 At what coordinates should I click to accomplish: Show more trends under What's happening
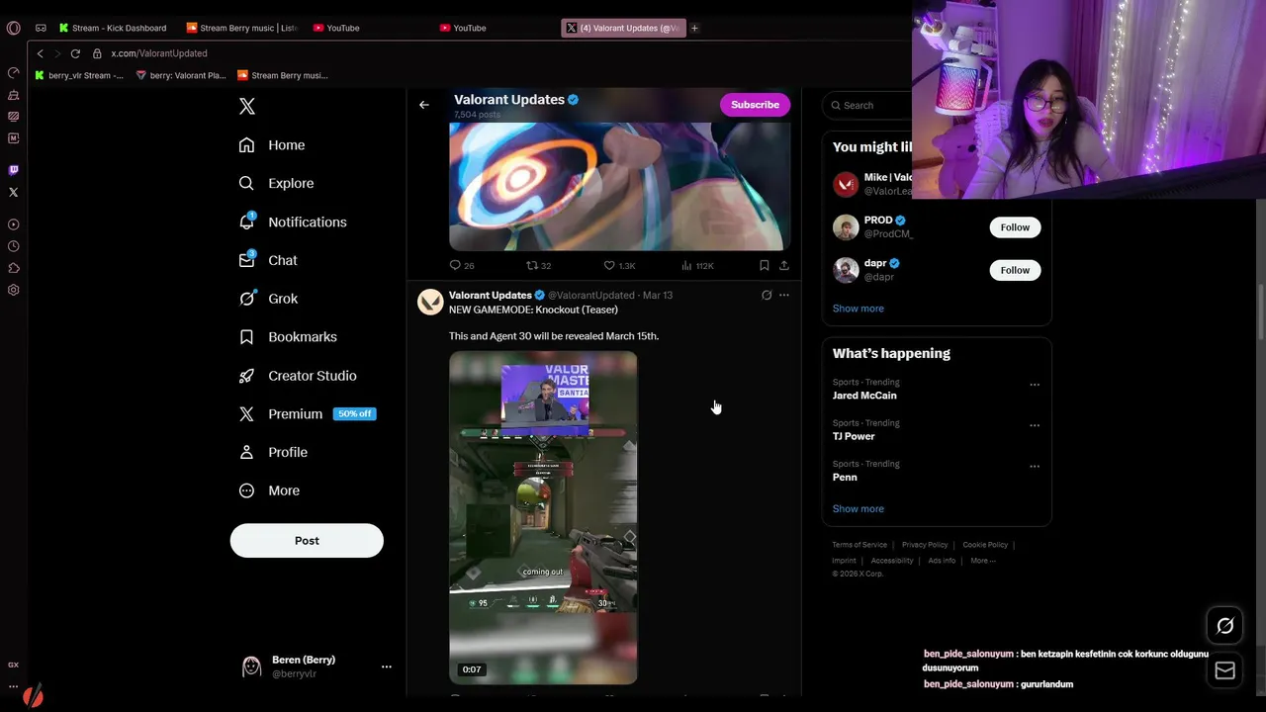pyautogui.click(x=858, y=509)
